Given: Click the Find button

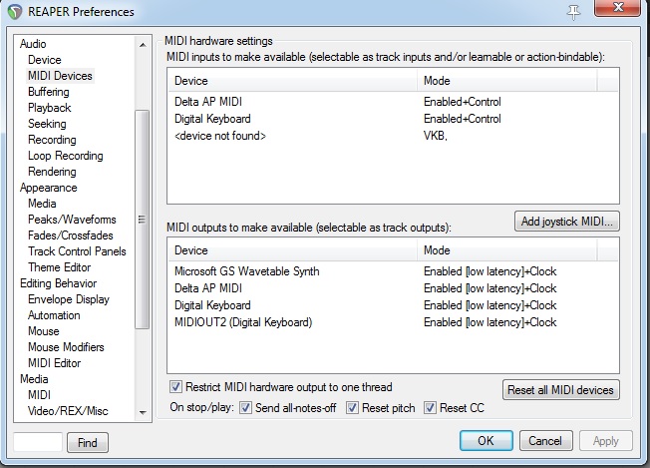Looking at the screenshot, I should [88, 442].
